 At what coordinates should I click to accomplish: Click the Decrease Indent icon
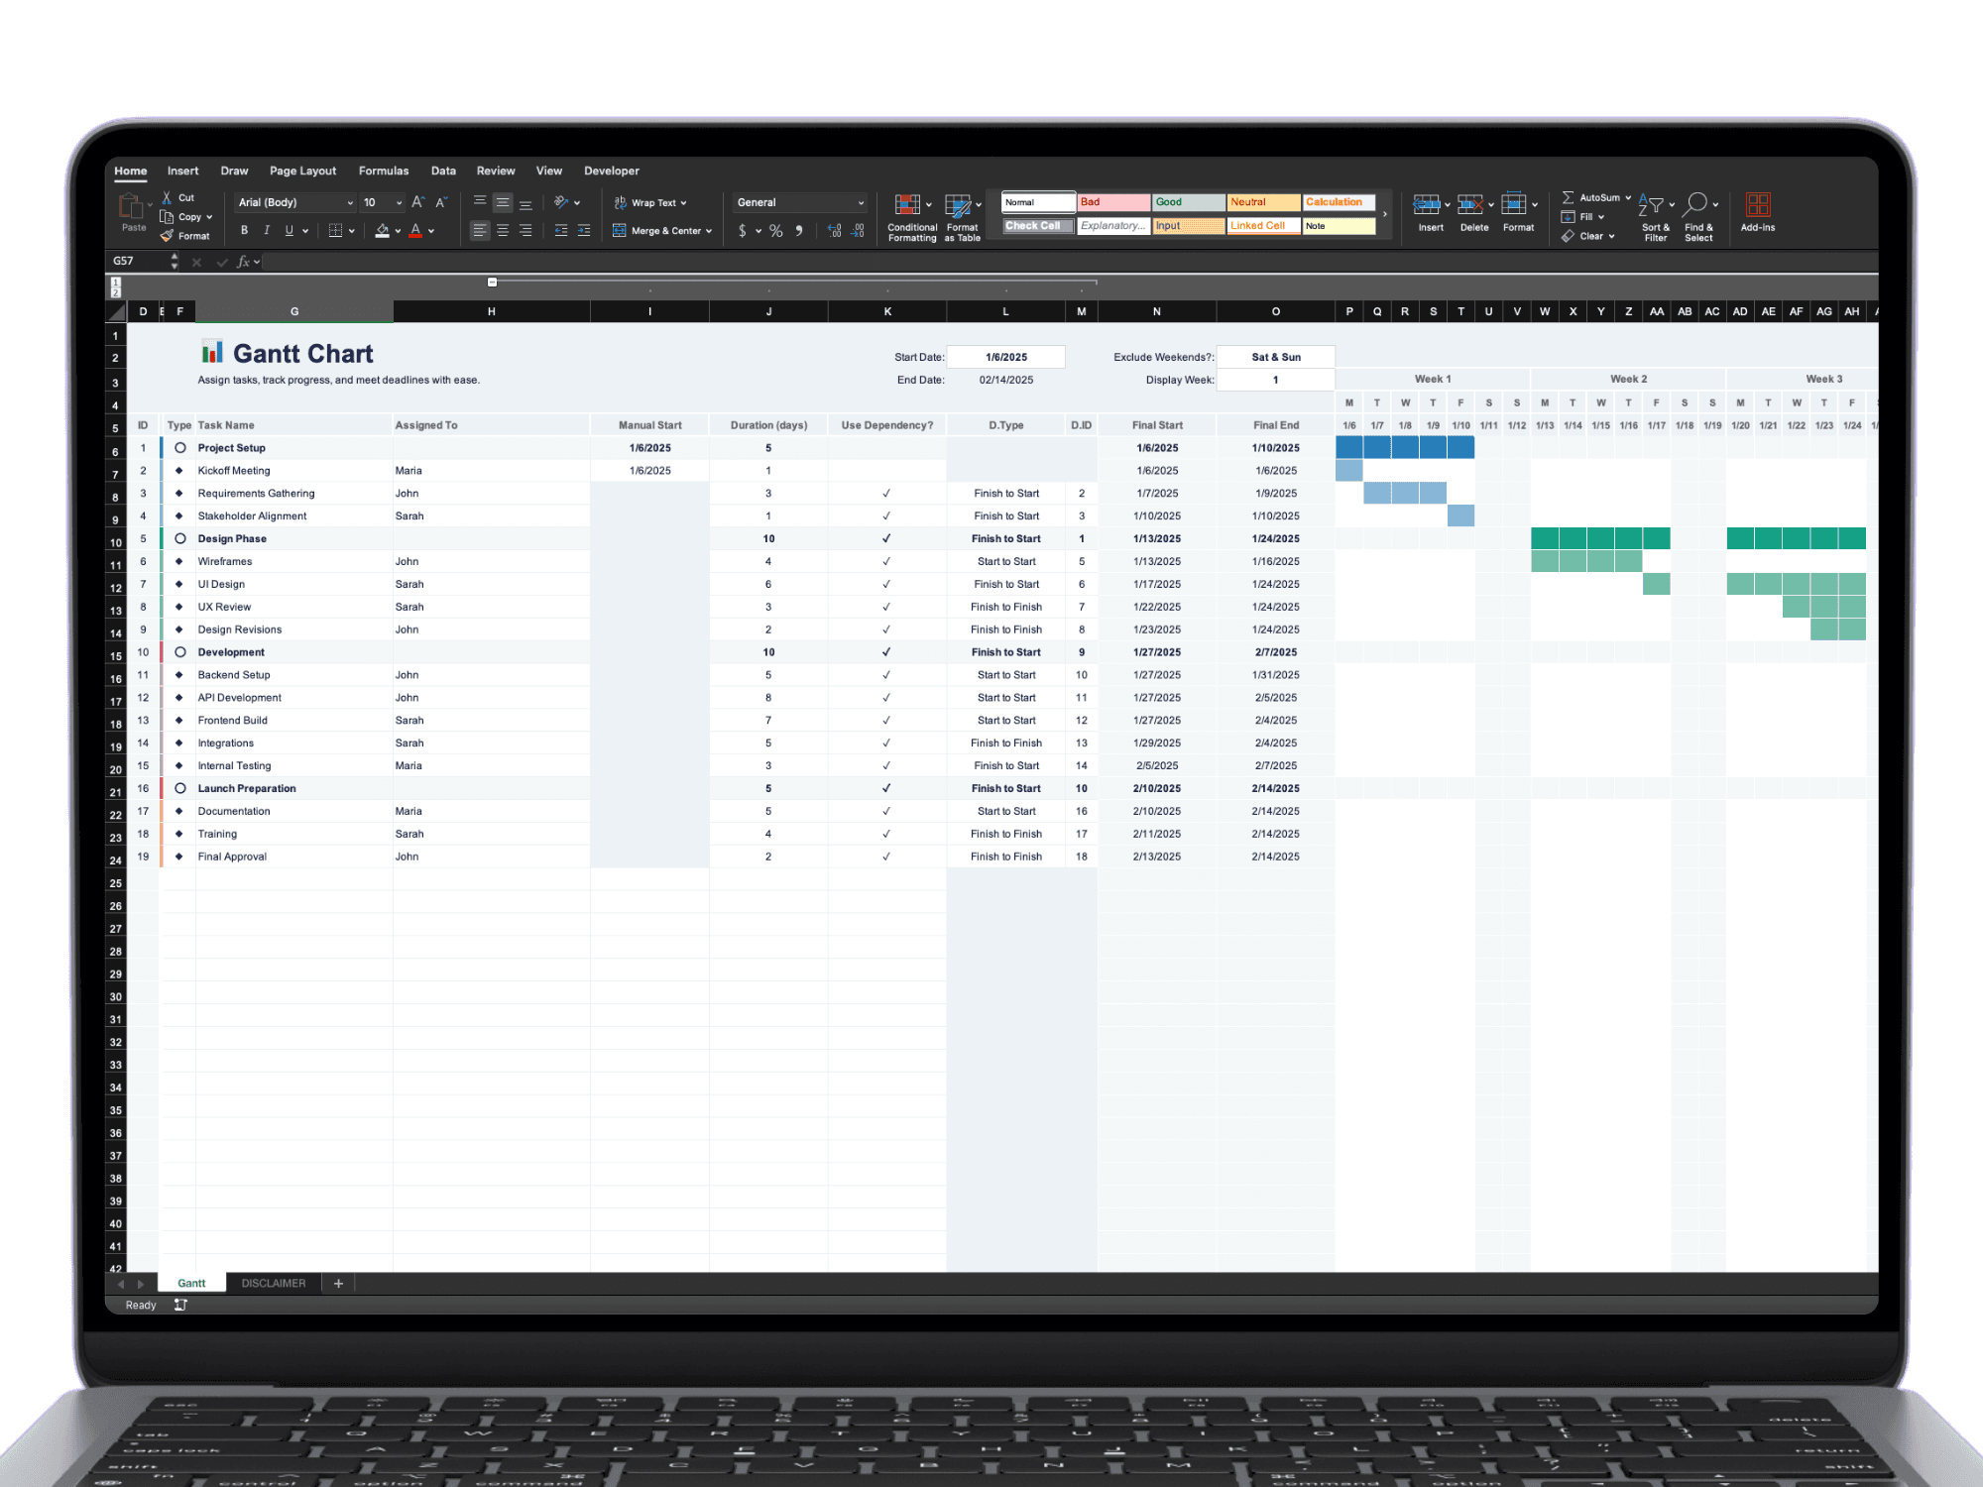pos(560,231)
